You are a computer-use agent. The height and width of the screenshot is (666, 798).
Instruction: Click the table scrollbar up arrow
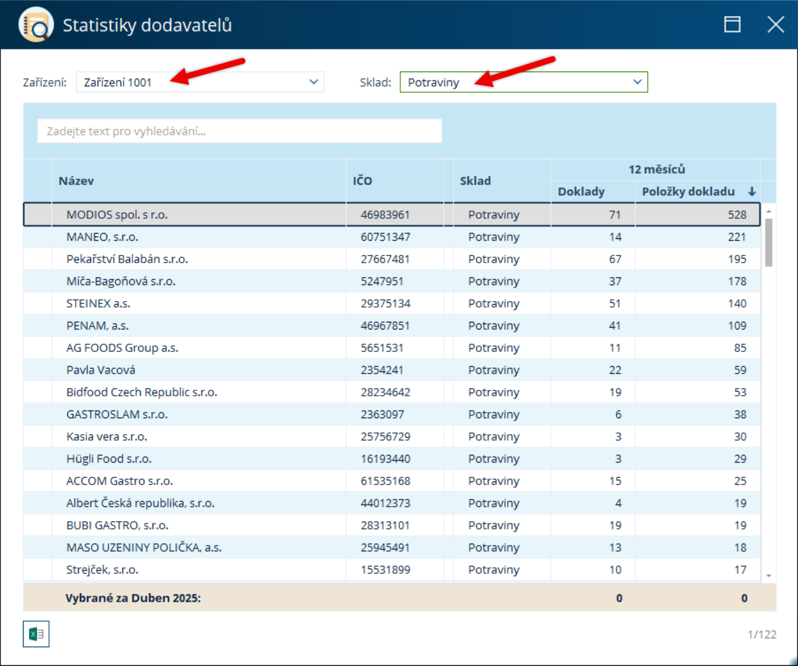click(x=768, y=211)
